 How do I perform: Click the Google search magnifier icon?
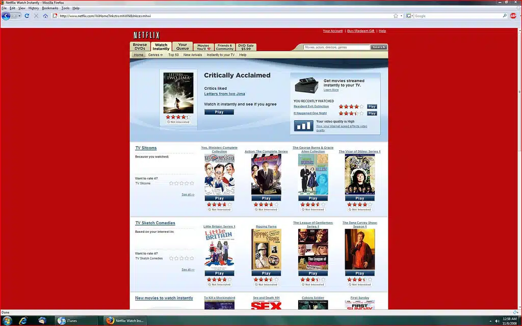point(505,16)
